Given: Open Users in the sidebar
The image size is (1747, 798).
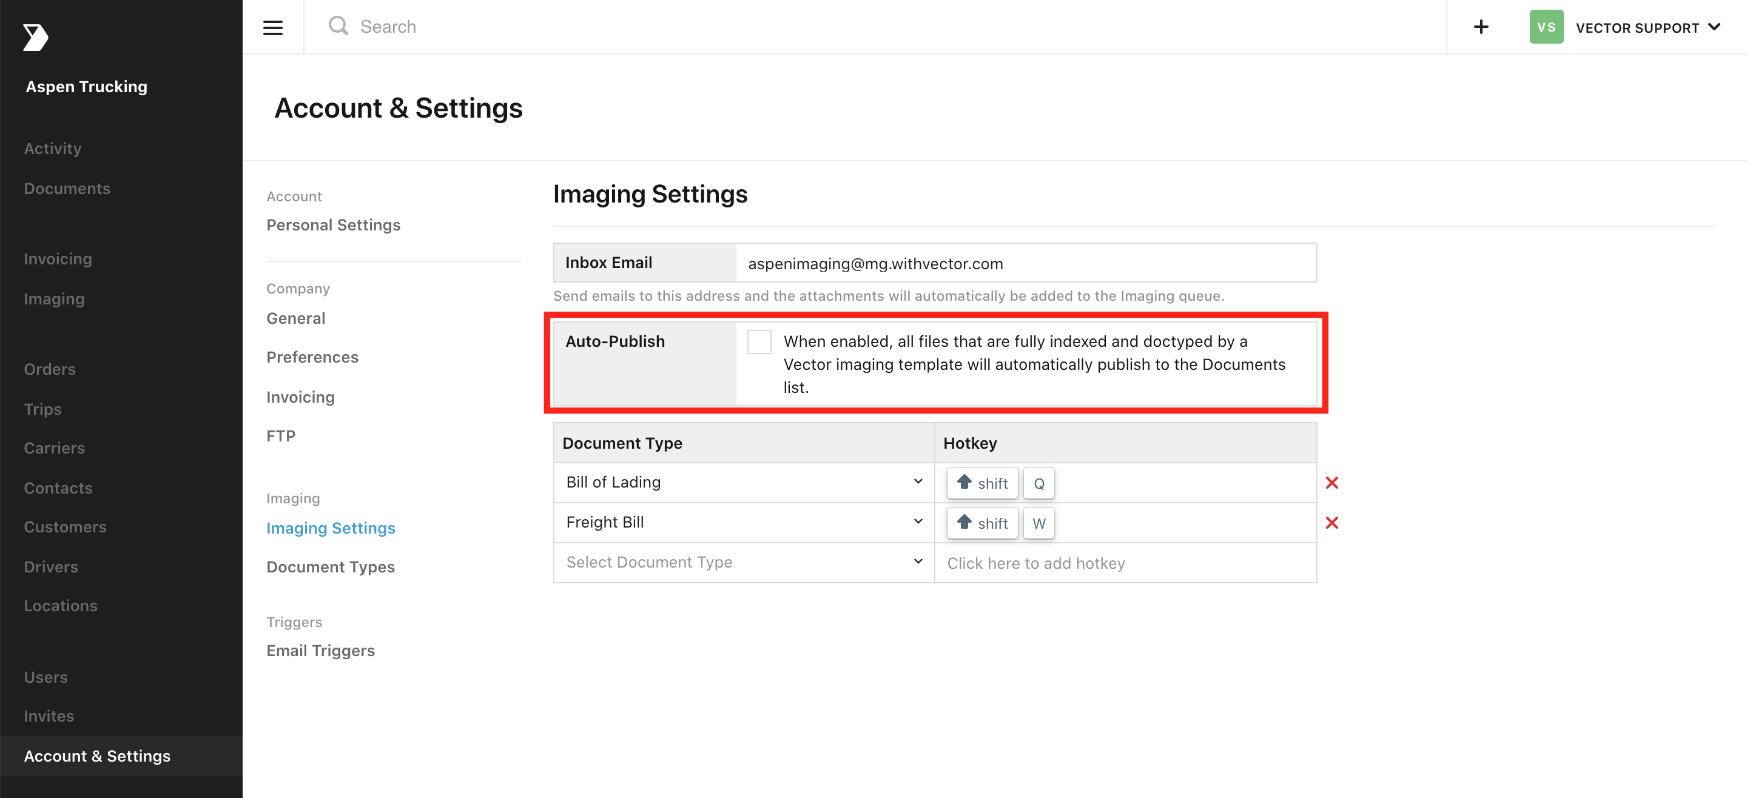Looking at the screenshot, I should (45, 677).
